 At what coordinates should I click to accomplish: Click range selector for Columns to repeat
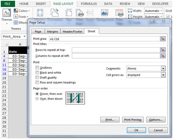pyautogui.click(x=163, y=56)
